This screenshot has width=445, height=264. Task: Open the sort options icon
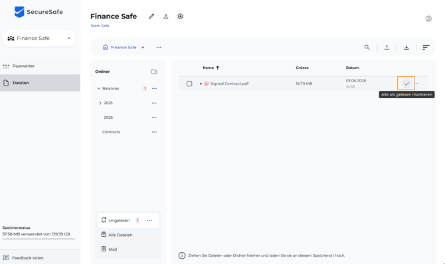coord(426,47)
